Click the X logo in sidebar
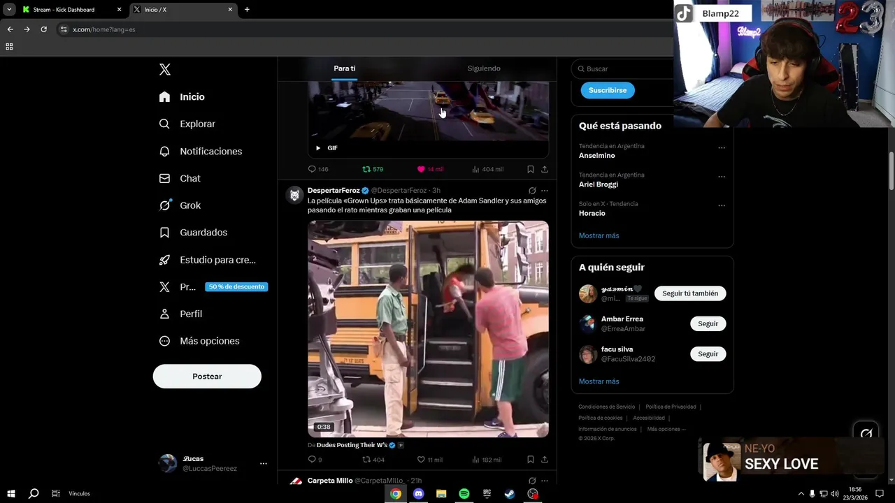Image resolution: width=895 pixels, height=503 pixels. tap(165, 69)
